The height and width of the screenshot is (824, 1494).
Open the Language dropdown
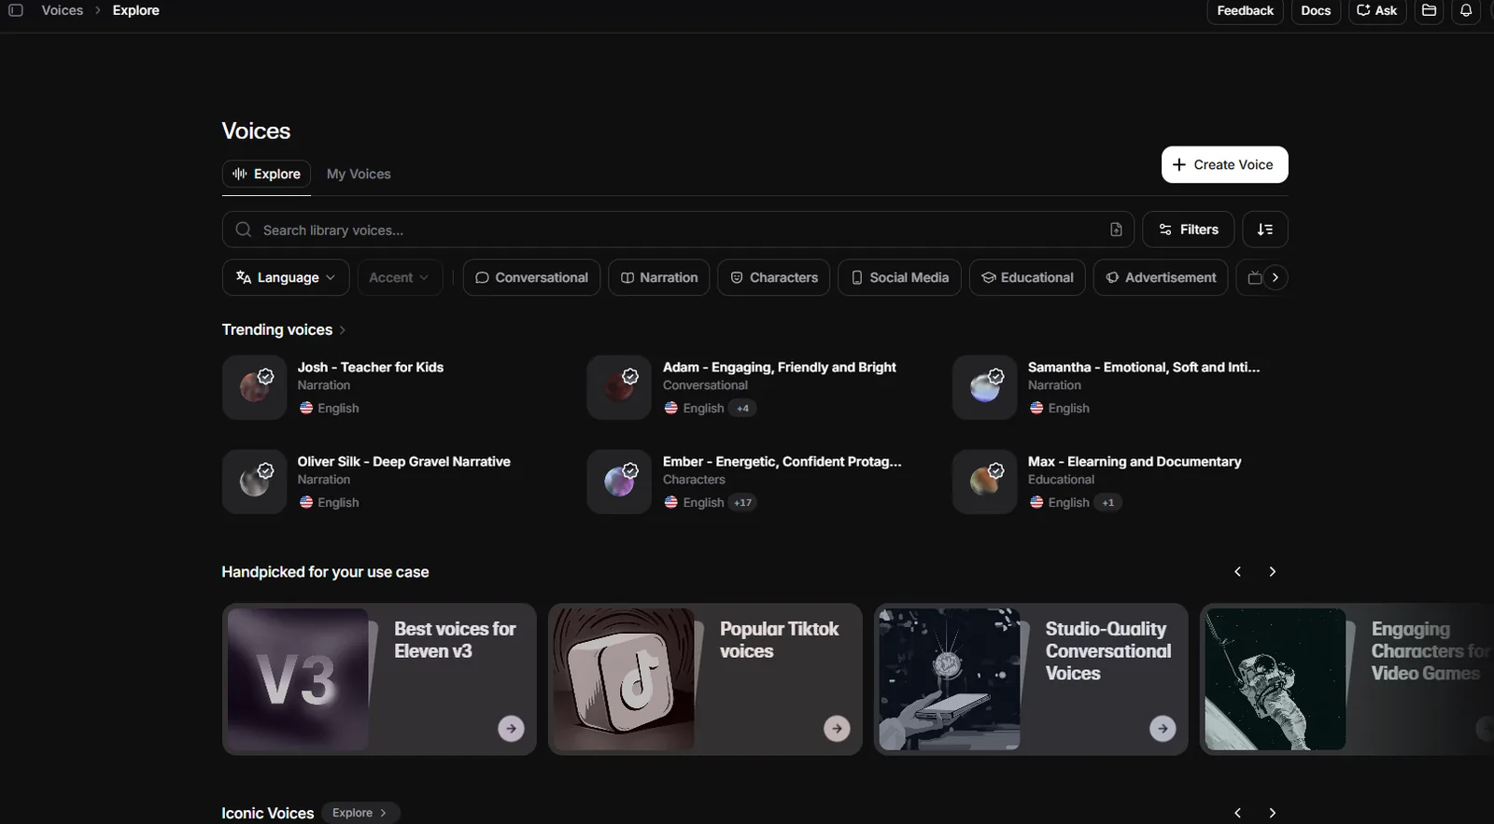point(286,277)
